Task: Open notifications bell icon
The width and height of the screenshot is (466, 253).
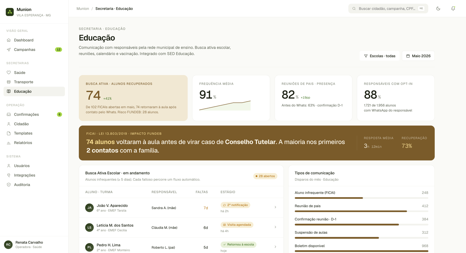Action: pyautogui.click(x=453, y=9)
